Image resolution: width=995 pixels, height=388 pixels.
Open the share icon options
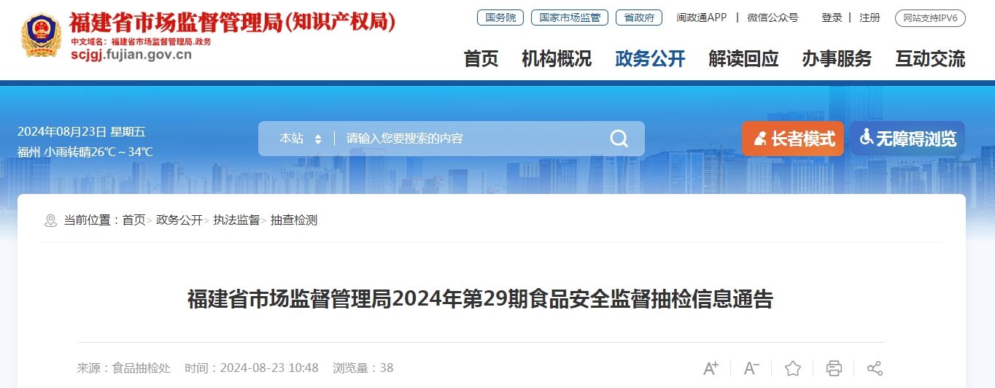[875, 368]
